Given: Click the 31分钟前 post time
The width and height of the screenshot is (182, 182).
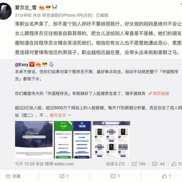Looking at the screenshot, I should [23, 15].
